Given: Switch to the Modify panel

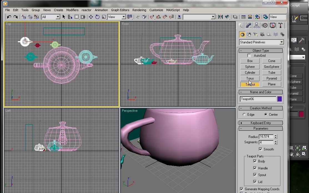Looking at the screenshot, I should [x=248, y=25].
